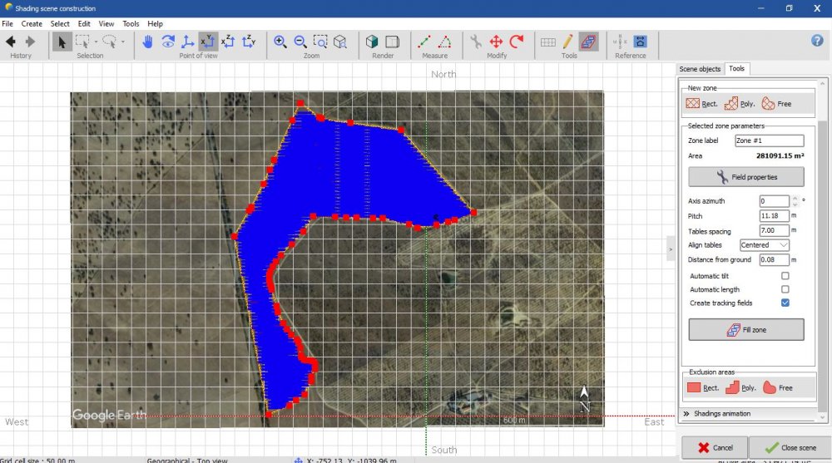Enable the Automatic tilt checkbox

tap(785, 276)
